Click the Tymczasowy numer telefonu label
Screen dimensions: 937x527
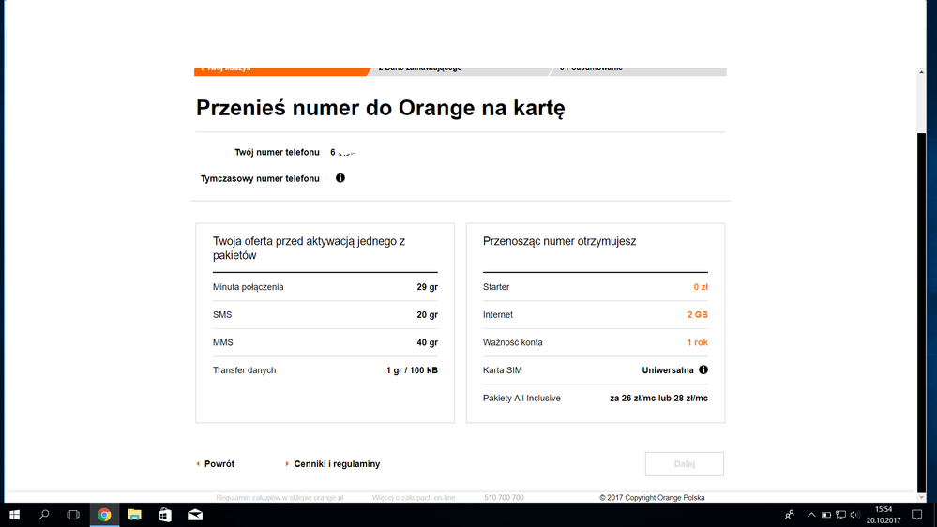(x=260, y=179)
